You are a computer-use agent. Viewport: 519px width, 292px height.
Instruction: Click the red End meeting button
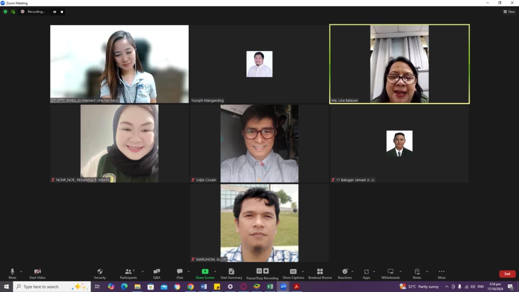pyautogui.click(x=507, y=274)
